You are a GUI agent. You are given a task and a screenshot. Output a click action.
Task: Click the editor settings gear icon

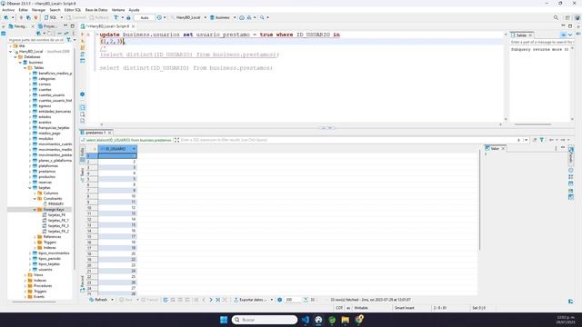(83, 94)
